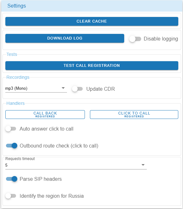Enable Identify the region for Russia

11,196
